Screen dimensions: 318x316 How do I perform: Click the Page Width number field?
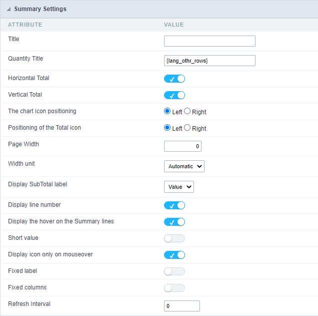(182, 146)
